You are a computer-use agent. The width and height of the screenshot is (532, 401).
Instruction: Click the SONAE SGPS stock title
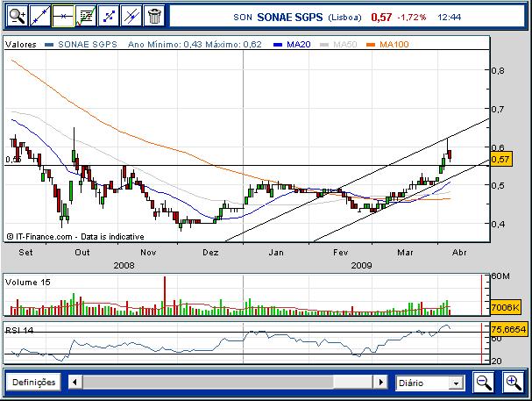[290, 17]
